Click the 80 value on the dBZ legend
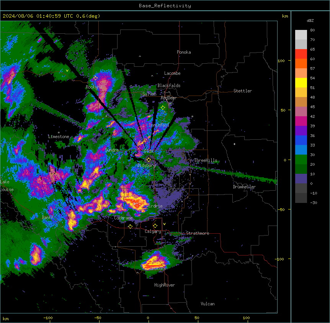Viewport: 330px width, 323px height. (312, 30)
